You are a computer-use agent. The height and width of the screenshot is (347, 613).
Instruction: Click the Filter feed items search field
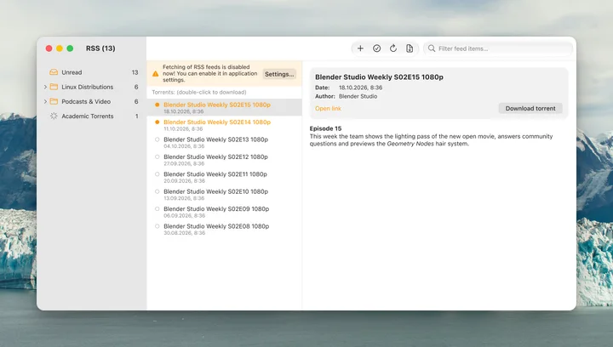coord(498,48)
